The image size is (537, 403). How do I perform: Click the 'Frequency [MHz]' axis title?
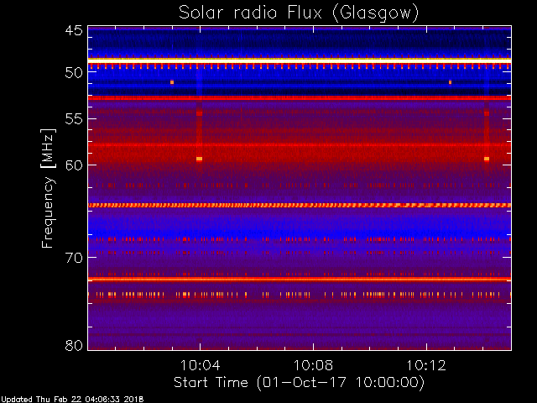click(49, 188)
